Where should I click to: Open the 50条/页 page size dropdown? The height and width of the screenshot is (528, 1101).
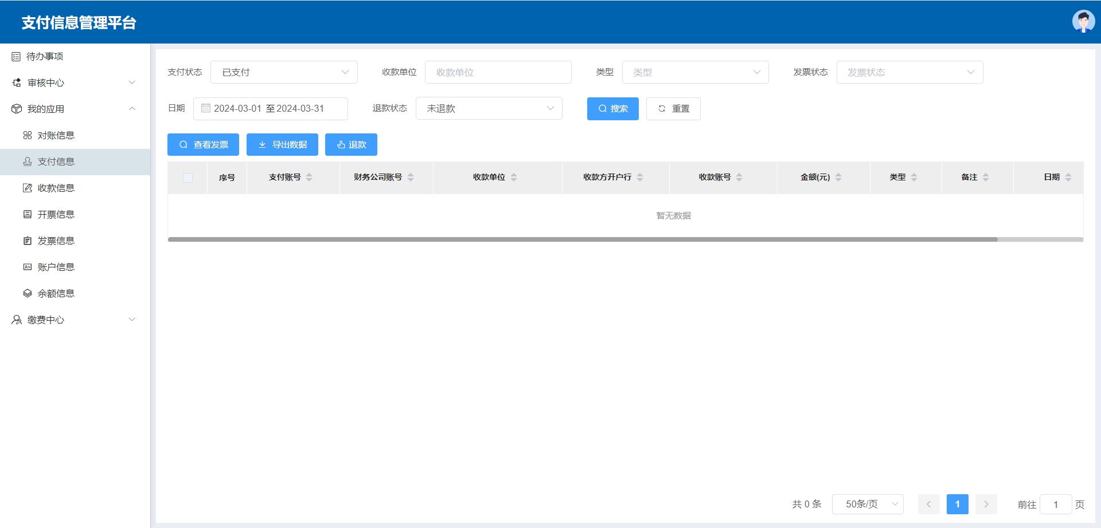[868, 504]
